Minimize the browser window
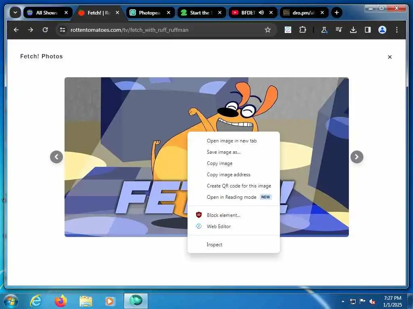The image size is (413, 309). [x=371, y=8]
